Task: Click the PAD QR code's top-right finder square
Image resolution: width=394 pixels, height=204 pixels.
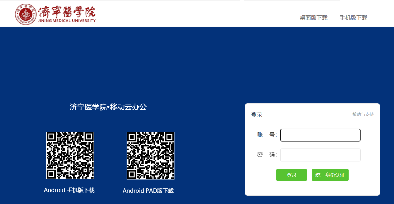Action: [169, 137]
